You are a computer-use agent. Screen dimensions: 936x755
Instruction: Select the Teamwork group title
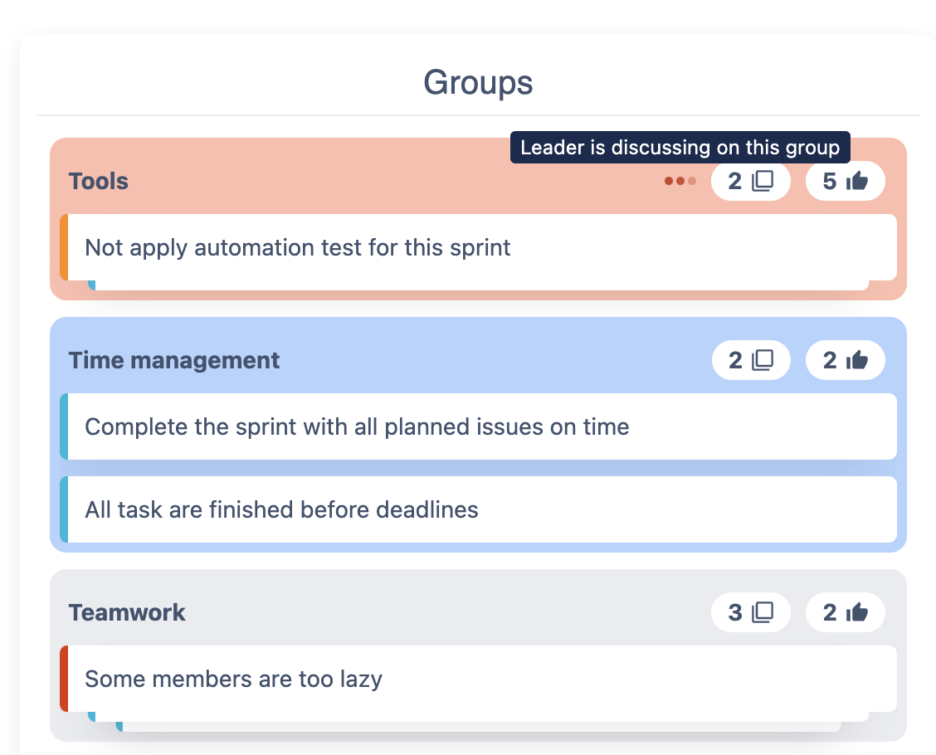click(127, 612)
